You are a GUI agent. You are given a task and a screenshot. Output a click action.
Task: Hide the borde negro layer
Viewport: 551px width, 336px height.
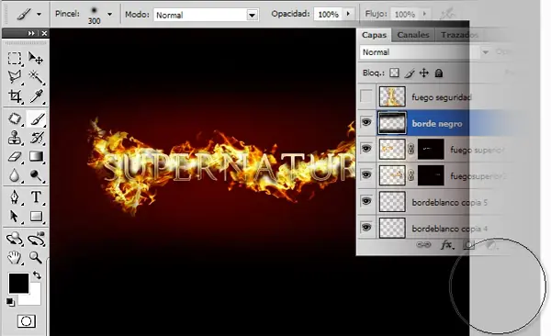[x=366, y=122]
